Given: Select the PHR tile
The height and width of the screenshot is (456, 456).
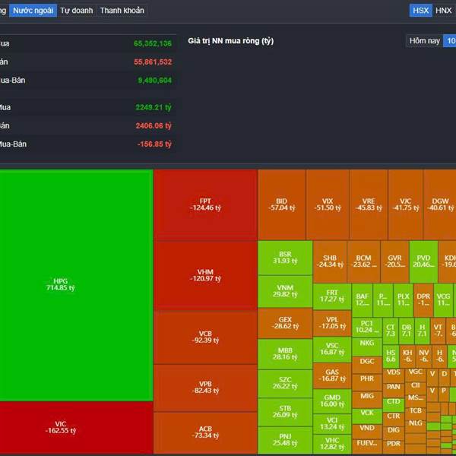Looking at the screenshot, I should pyautogui.click(x=367, y=382).
